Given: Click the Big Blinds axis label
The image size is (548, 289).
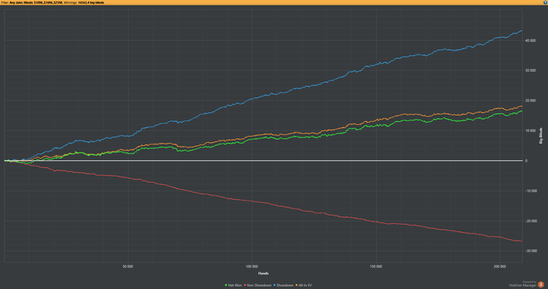Looking at the screenshot, I should click(542, 136).
